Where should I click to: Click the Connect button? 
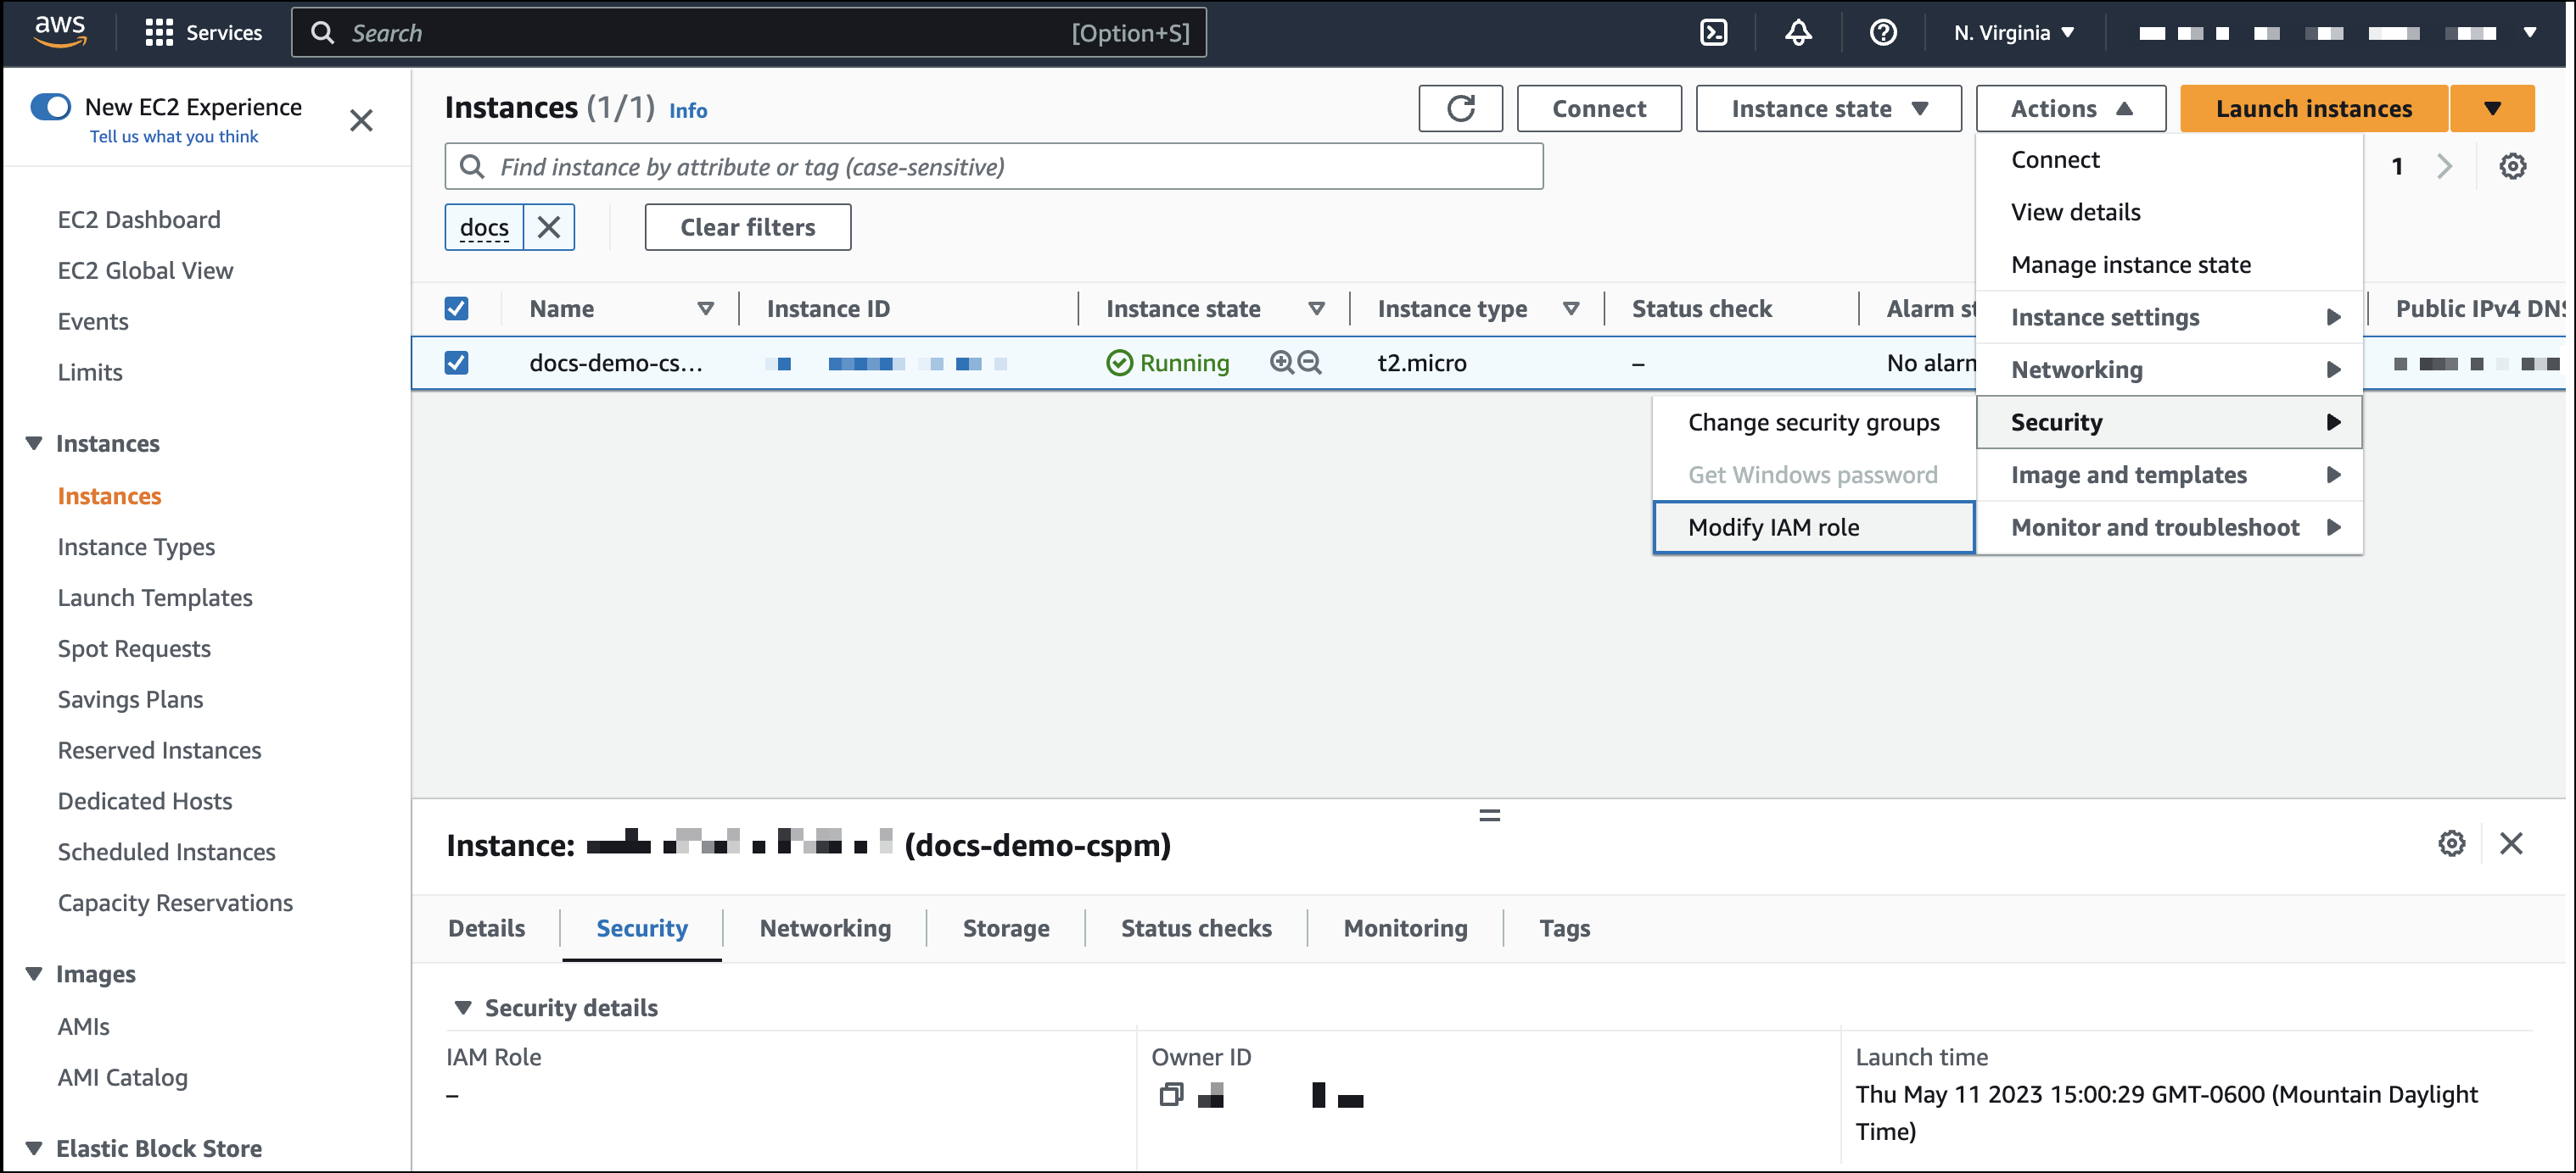click(1598, 108)
